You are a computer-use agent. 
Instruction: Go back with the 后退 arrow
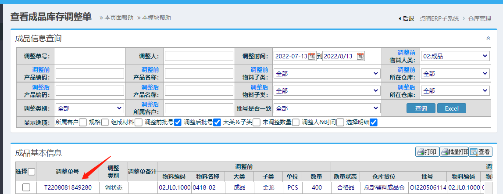(x=406, y=18)
